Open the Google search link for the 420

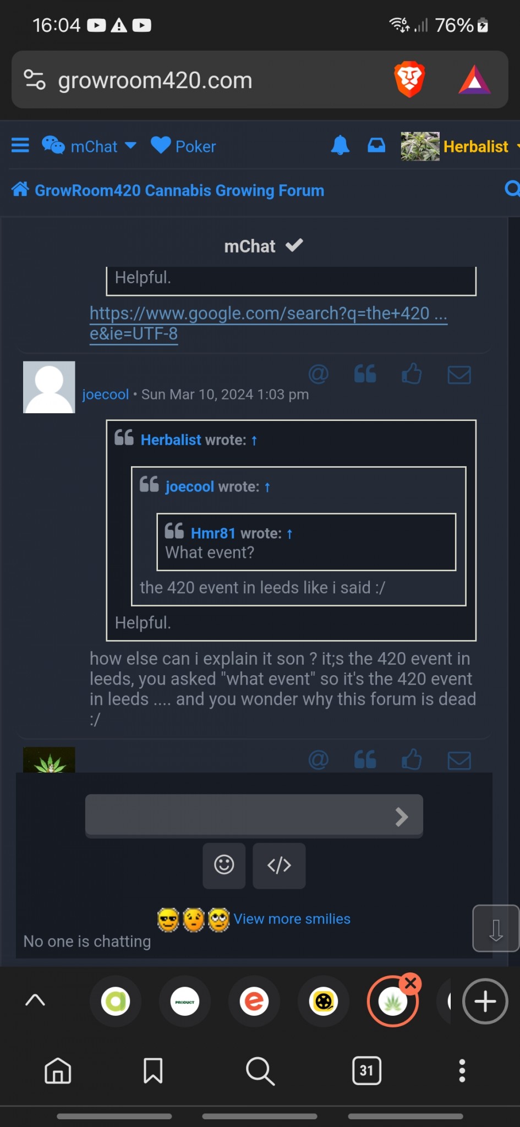coord(269,323)
